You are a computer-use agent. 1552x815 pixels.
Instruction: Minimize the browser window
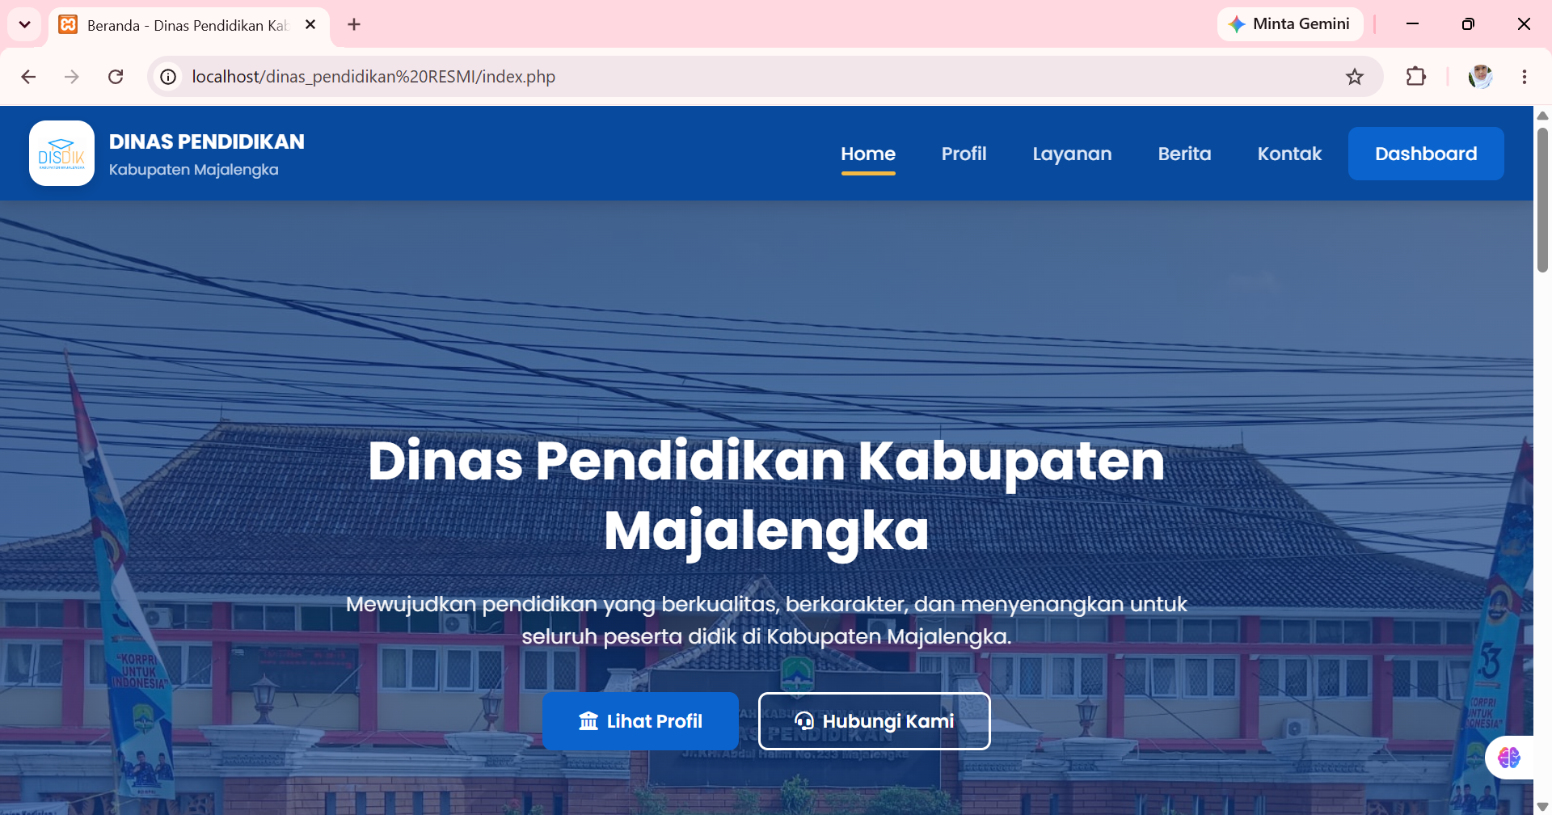[x=1412, y=24]
